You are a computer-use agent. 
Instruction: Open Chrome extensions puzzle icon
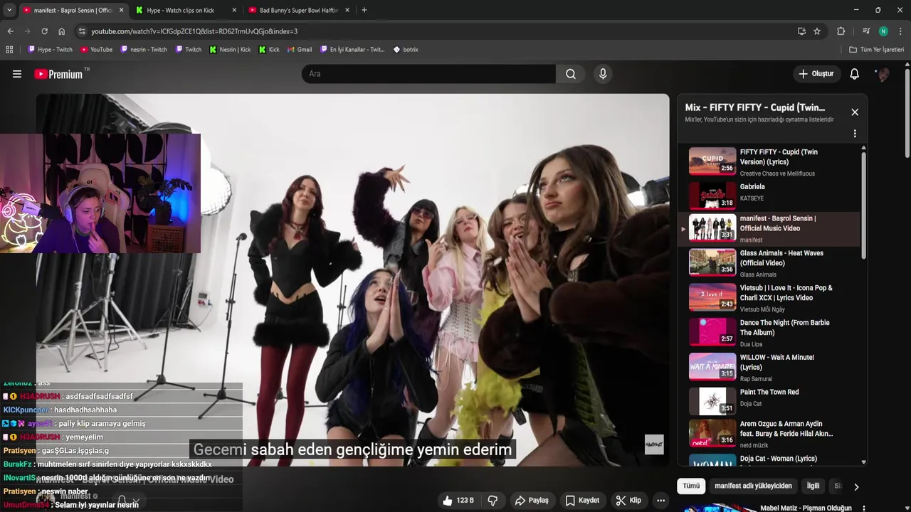[x=841, y=31]
